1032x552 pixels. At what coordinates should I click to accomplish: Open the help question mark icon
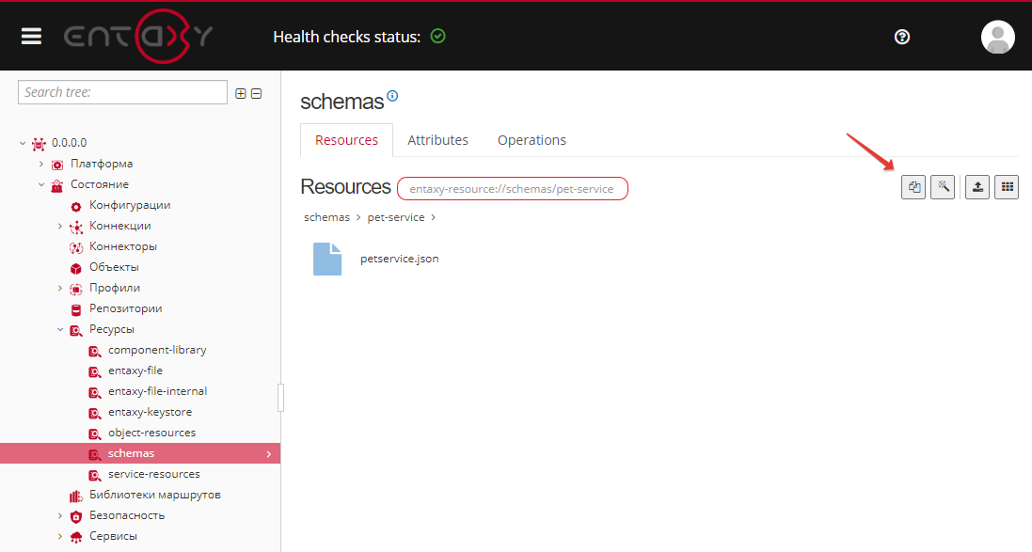click(902, 37)
